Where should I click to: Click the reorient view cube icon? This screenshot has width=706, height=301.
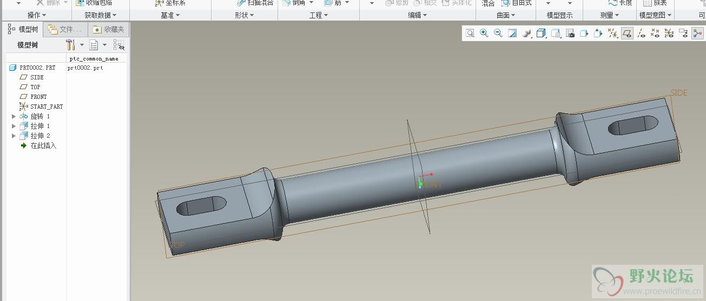pyautogui.click(x=598, y=34)
